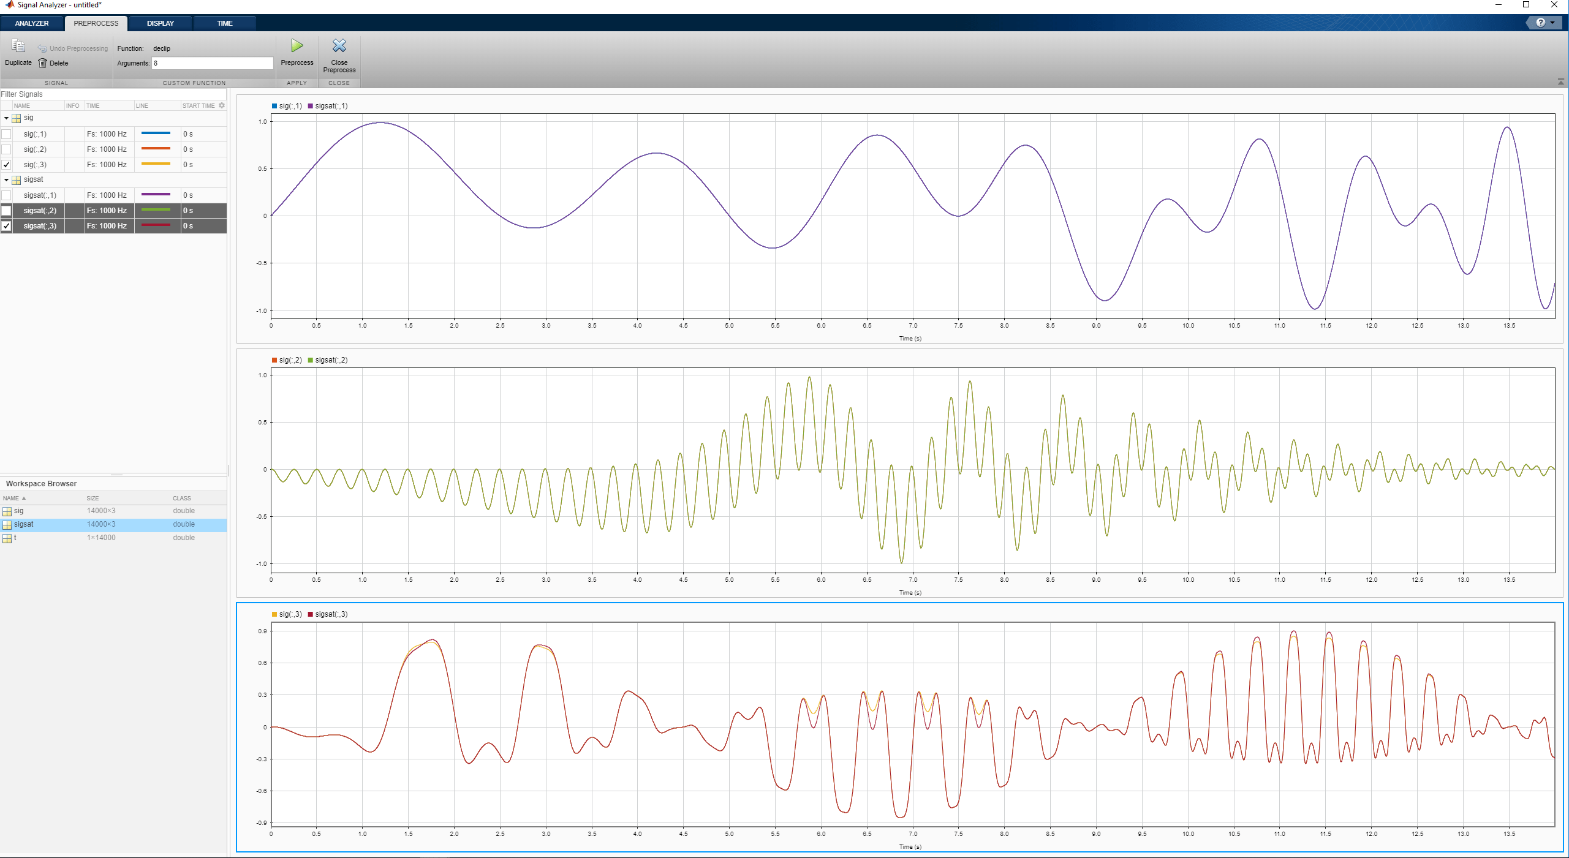
Task: Sort the workspace by NAME column arrow
Action: coord(24,499)
